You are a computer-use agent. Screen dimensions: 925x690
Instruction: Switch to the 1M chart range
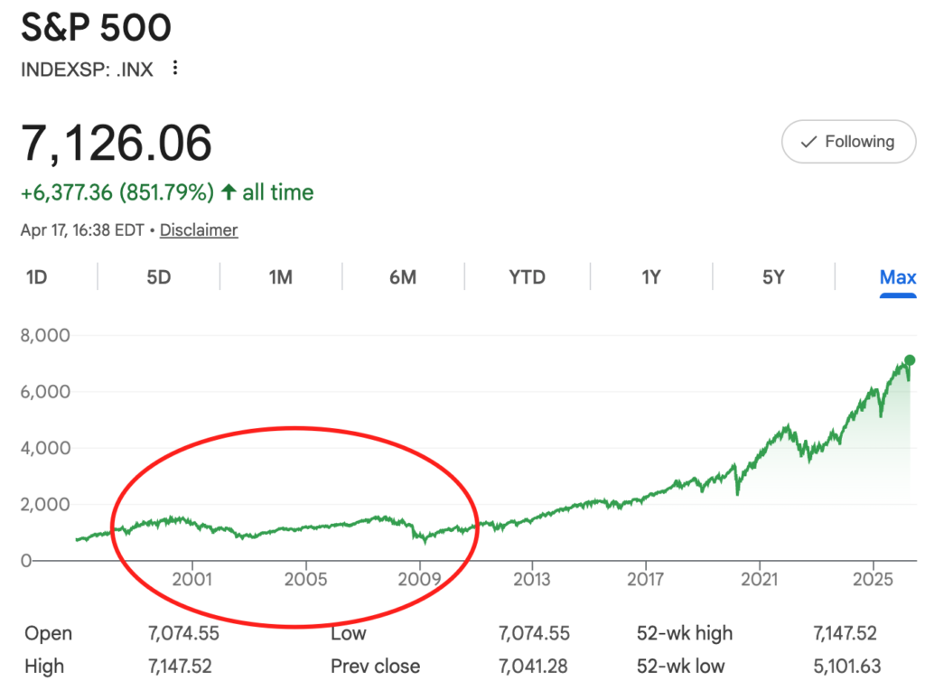click(280, 277)
